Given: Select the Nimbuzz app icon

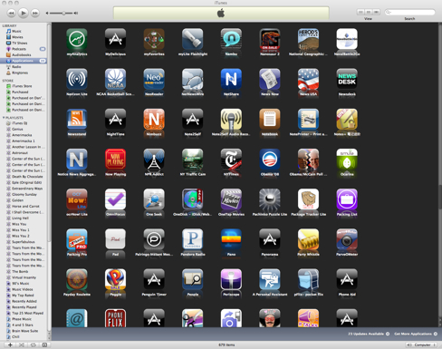Looking at the screenshot, I should 154,119.
